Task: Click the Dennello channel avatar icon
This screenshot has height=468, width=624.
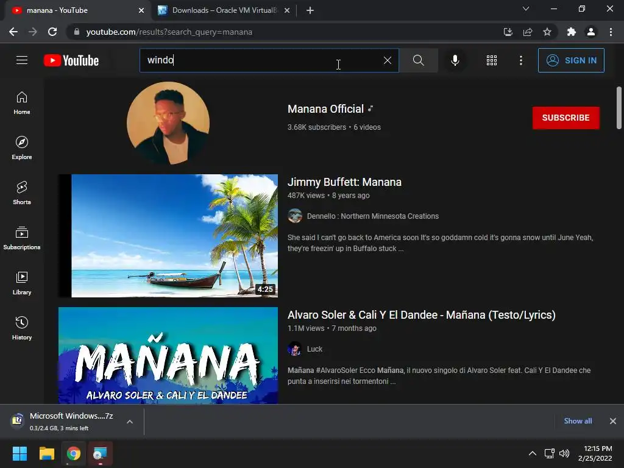Action: coord(294,216)
